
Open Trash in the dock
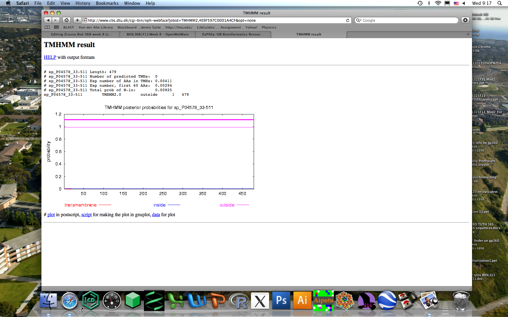coord(461,301)
